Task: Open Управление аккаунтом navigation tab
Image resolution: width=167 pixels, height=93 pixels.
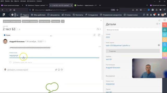Action: click(111, 15)
